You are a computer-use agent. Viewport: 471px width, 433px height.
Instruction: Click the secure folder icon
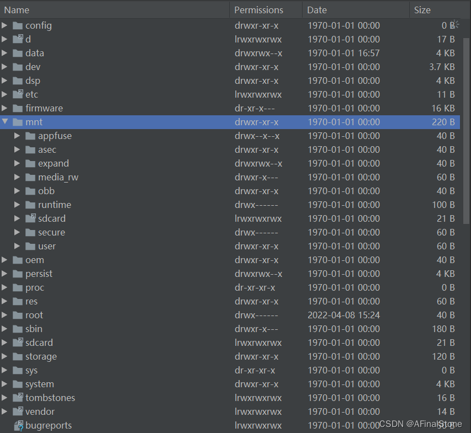tap(30, 233)
